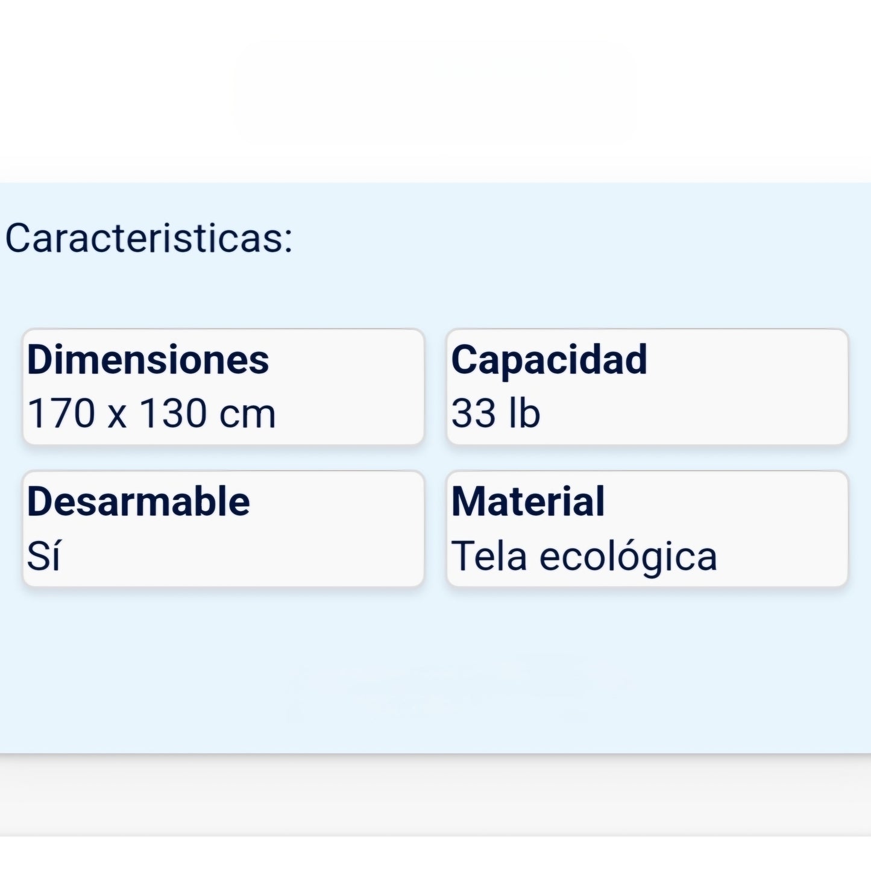Click the number "170" in dimensions
The image size is (871, 871).
tap(61, 414)
